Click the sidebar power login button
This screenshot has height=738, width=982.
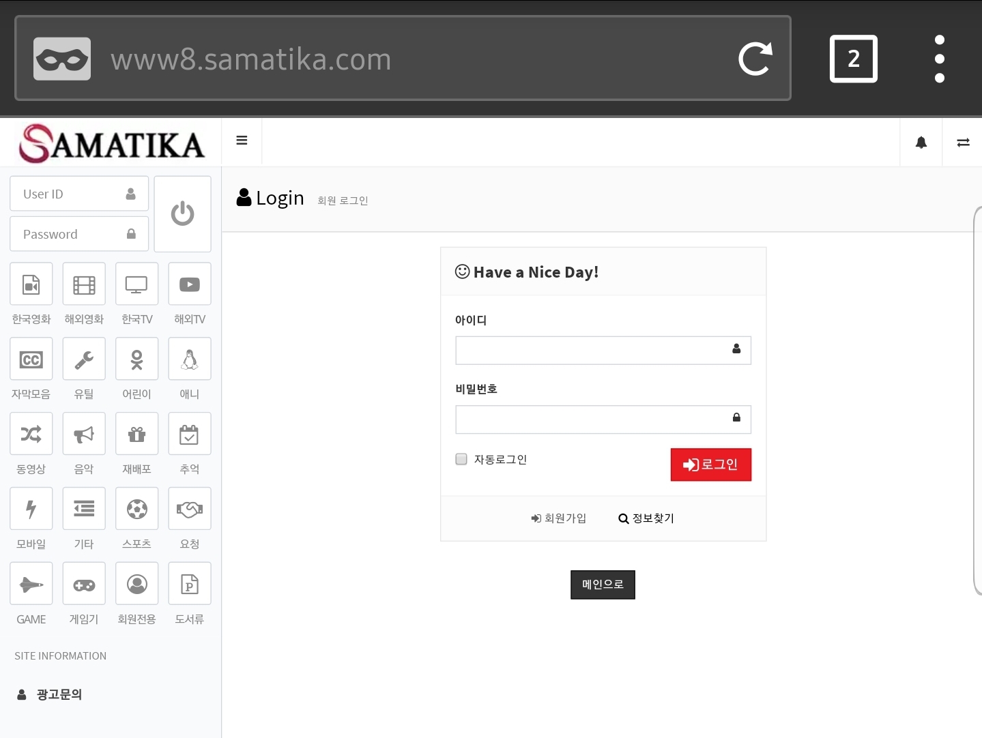coord(182,214)
